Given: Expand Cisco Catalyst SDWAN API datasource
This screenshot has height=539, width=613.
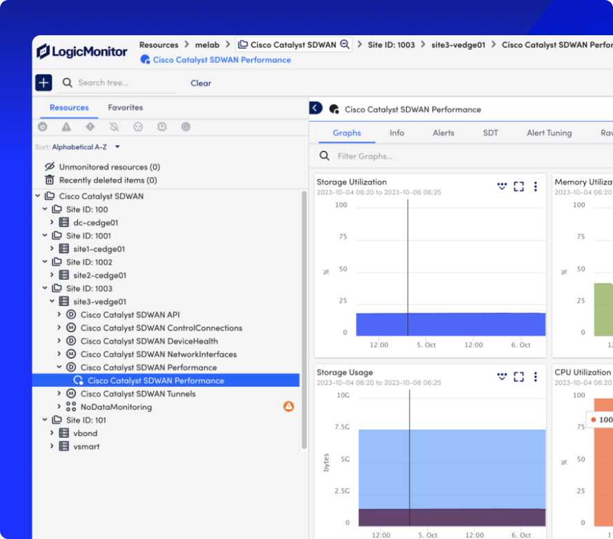Looking at the screenshot, I should 59,314.
